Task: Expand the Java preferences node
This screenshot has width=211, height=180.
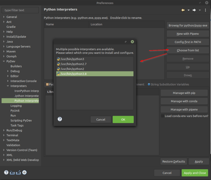Action: pyautogui.click(x=4, y=41)
